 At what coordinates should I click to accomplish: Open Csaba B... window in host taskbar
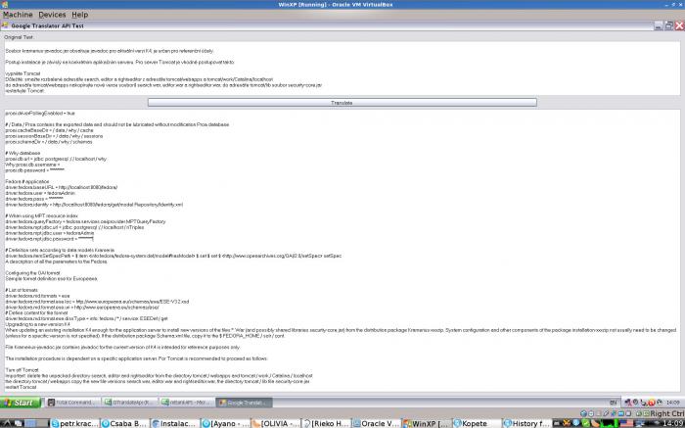point(124,423)
